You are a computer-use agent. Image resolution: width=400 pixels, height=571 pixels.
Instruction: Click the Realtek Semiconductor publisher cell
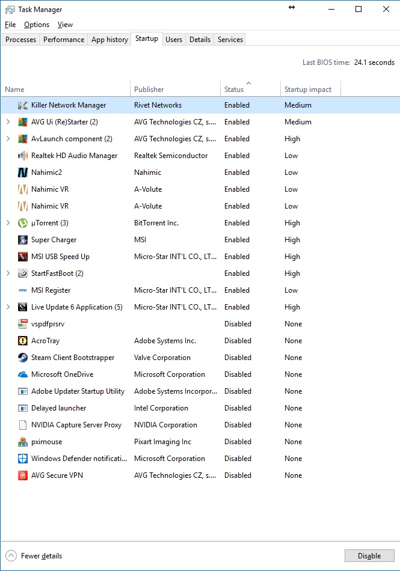171,156
